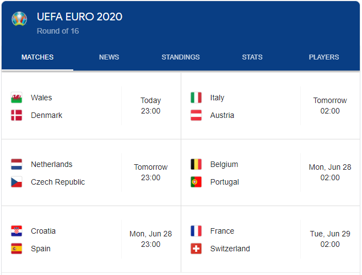The image size is (362, 275).
Task: Click the Portugal flag icon
Action: pyautogui.click(x=196, y=182)
